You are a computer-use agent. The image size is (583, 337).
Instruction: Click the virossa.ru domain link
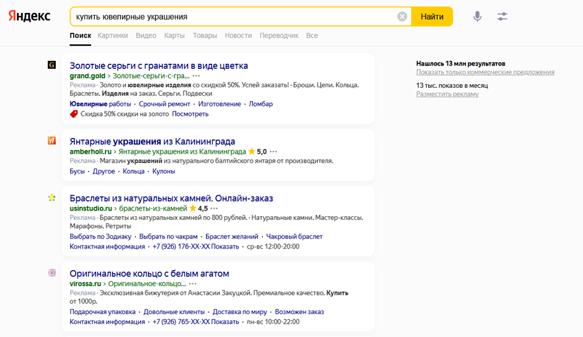(x=85, y=284)
